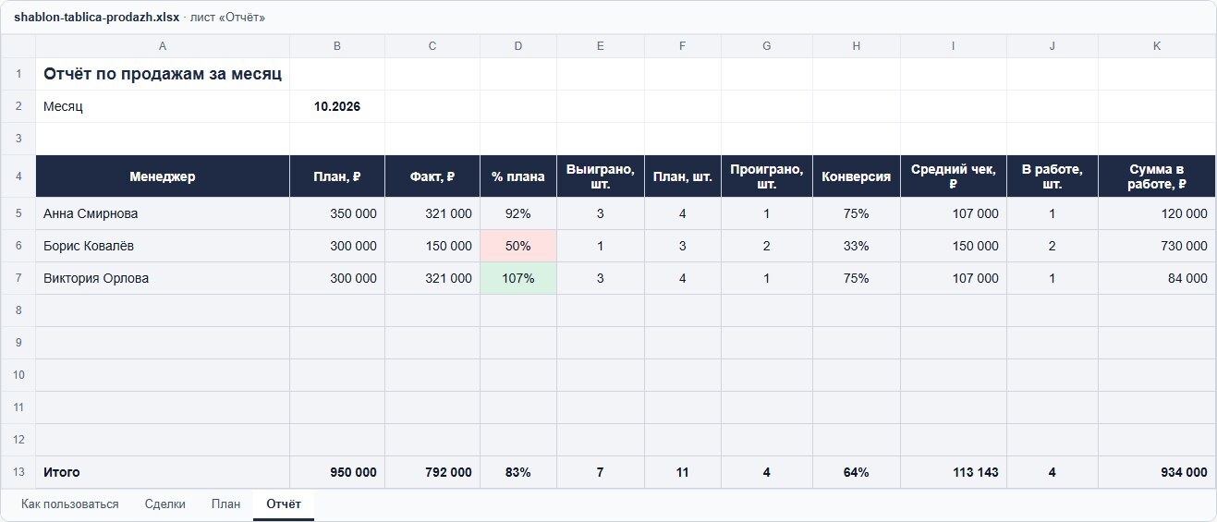1217x522 pixels.
Task: Click Анна Смирнова's 92% plan cell
Action: point(518,213)
